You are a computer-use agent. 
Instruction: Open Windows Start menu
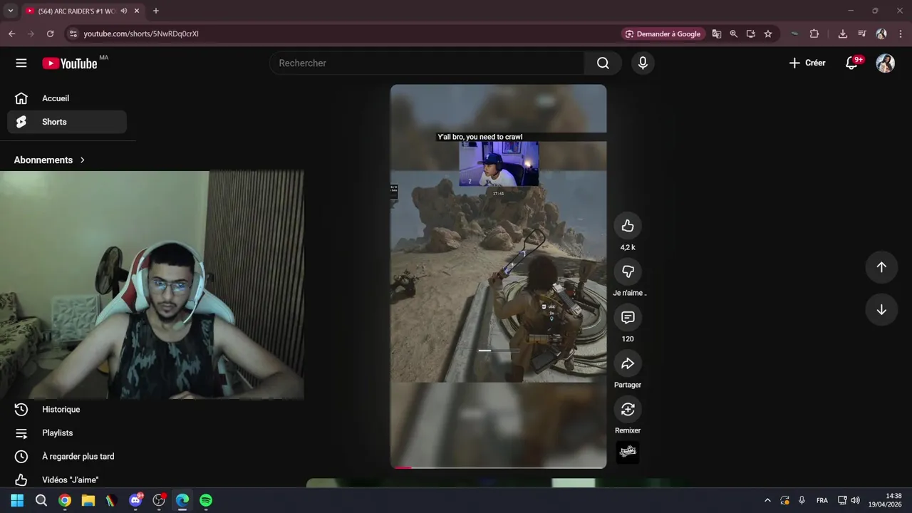point(17,500)
